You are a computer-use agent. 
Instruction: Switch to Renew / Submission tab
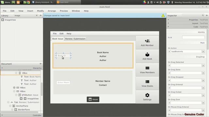tap(75, 39)
